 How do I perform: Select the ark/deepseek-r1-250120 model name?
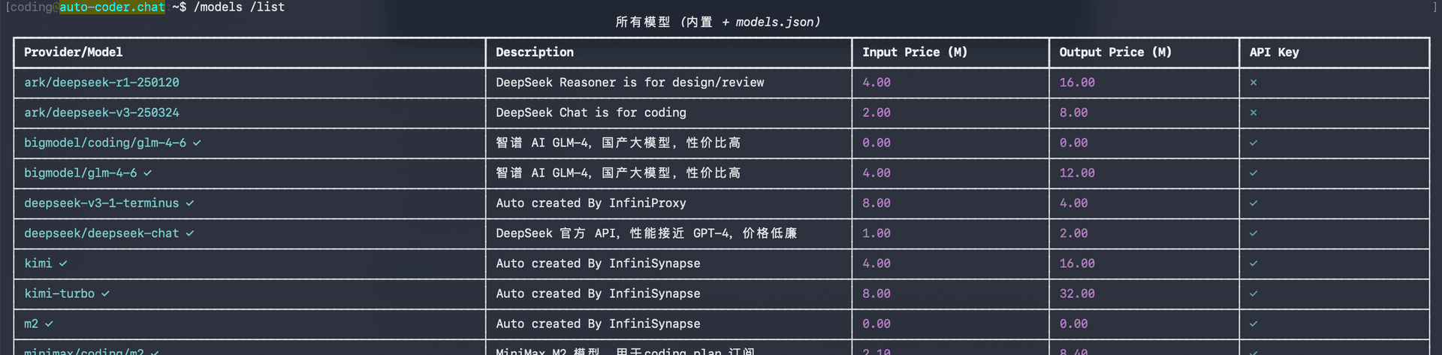click(101, 83)
